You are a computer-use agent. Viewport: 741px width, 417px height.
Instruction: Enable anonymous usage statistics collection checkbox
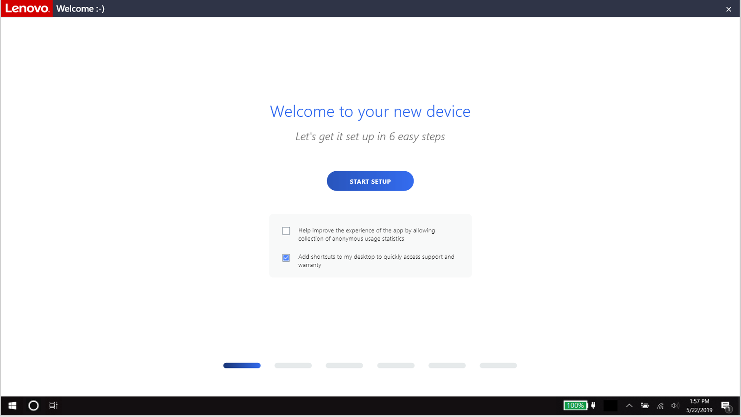286,231
